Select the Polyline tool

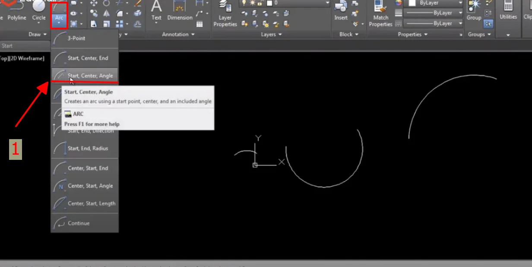(x=16, y=11)
